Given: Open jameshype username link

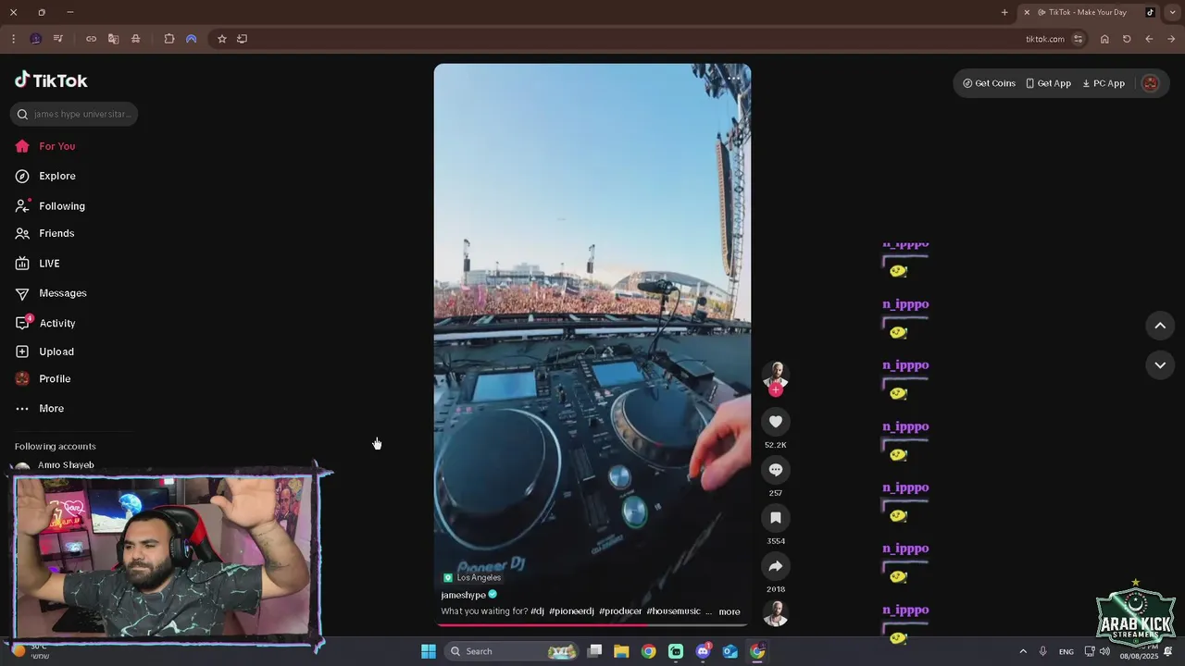Looking at the screenshot, I should click(463, 595).
